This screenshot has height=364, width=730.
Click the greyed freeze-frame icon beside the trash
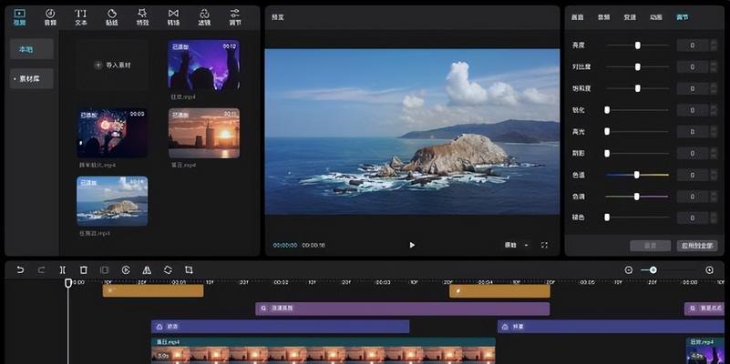tap(104, 269)
